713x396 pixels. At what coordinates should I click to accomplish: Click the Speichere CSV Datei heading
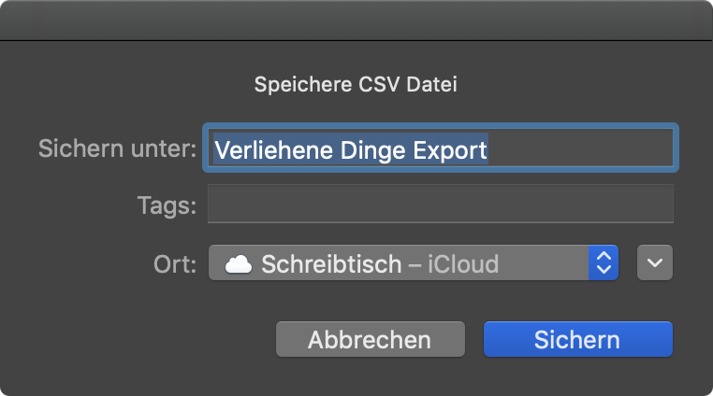point(356,84)
